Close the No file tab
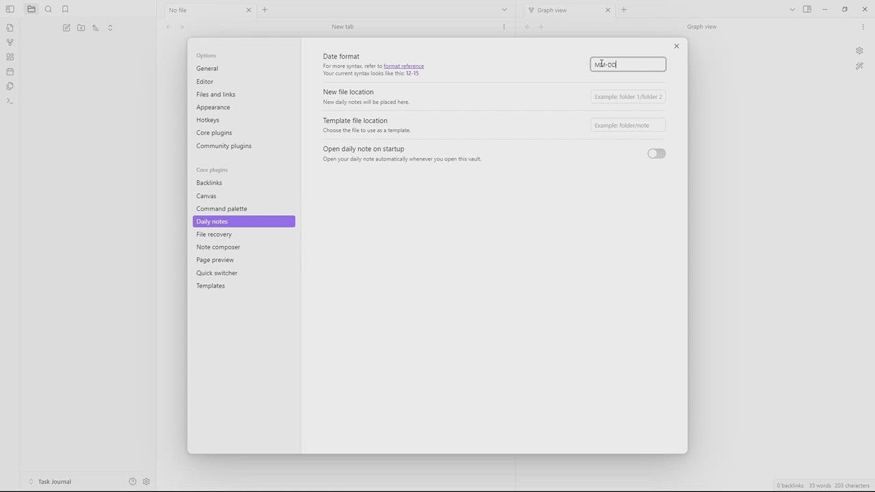Screen dimensions: 875x492 pyautogui.click(x=249, y=10)
